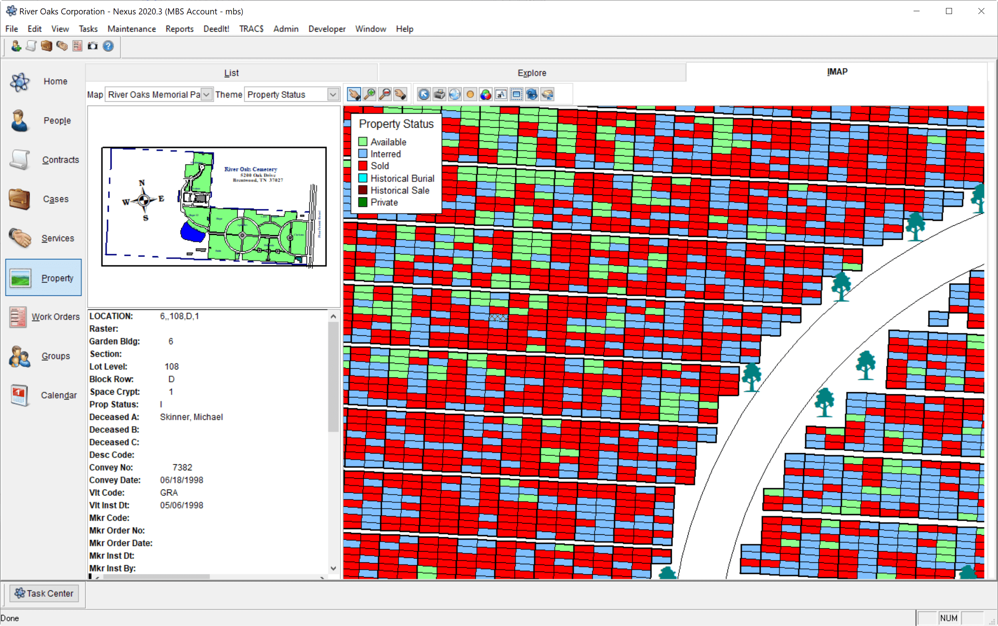Select the zoom out magnifier tool
The height and width of the screenshot is (626, 998).
[385, 94]
